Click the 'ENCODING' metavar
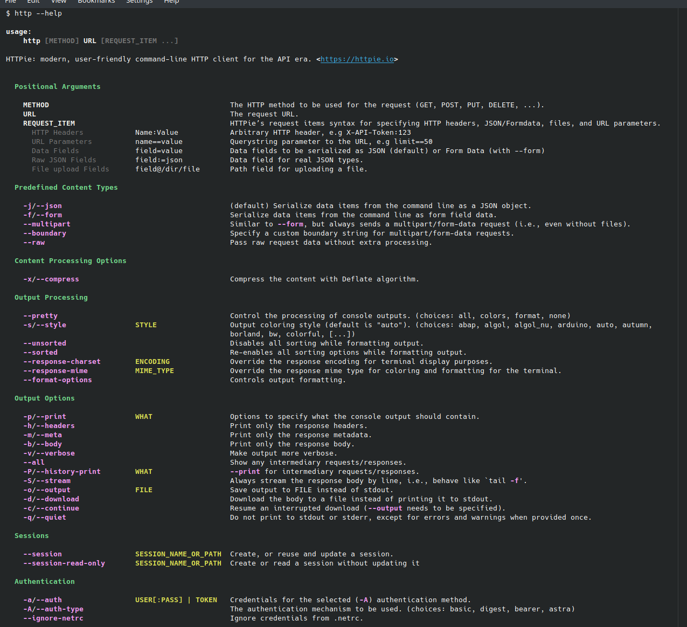Screen dimensions: 687x627 coord(152,362)
